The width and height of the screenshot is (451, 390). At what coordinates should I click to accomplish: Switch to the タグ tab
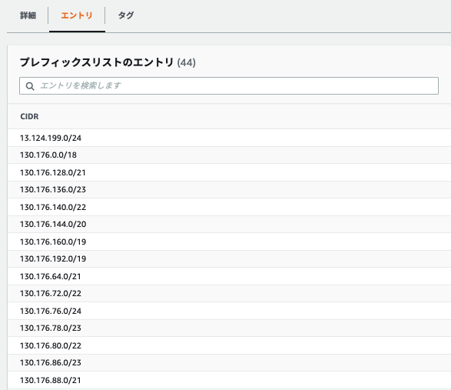point(126,15)
